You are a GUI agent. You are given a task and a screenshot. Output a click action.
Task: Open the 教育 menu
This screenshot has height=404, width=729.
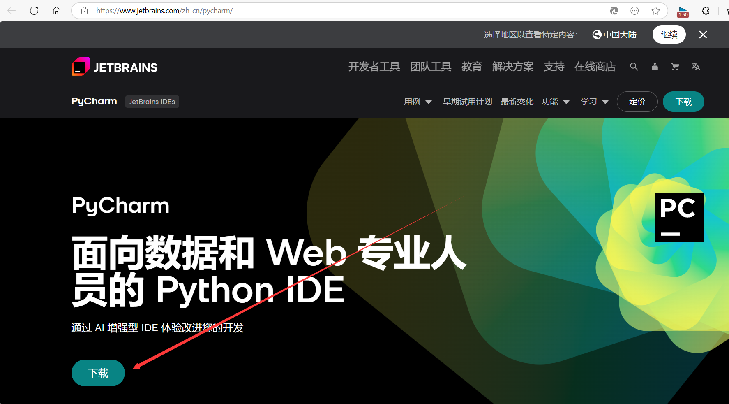[472, 67]
